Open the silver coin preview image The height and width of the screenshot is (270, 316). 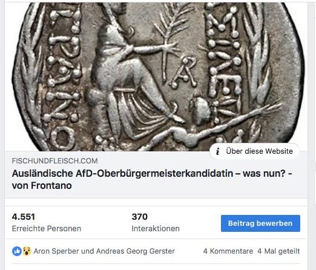coord(156,77)
